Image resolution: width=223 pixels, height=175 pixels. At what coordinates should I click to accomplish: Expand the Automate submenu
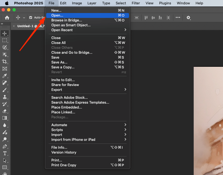87,125
